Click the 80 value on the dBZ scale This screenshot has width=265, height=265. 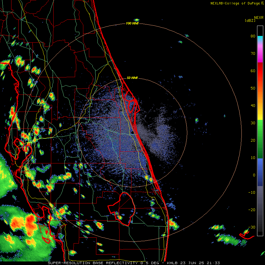[253, 36]
